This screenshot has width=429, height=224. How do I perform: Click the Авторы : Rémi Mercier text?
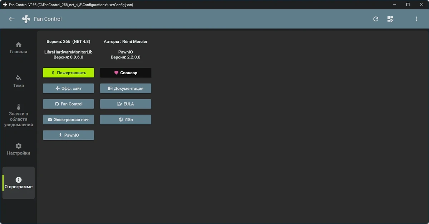(x=125, y=42)
